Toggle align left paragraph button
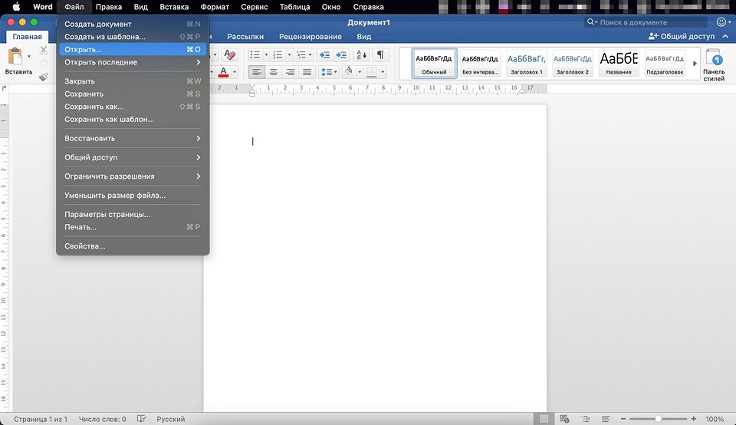The image size is (736, 425). click(x=257, y=72)
